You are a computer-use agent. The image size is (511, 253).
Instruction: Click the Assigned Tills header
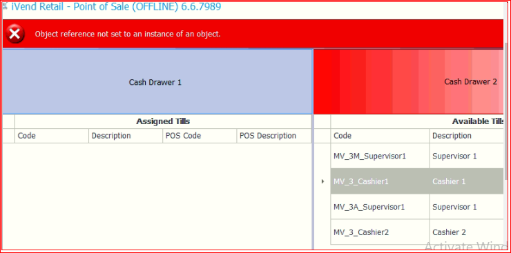[x=163, y=121]
